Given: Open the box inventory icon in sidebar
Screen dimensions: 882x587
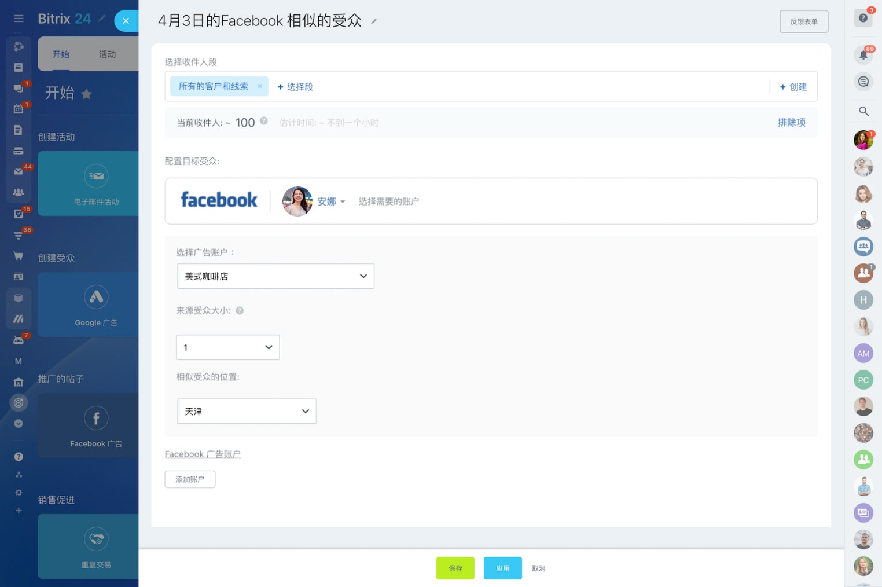Looking at the screenshot, I should click(x=19, y=298).
